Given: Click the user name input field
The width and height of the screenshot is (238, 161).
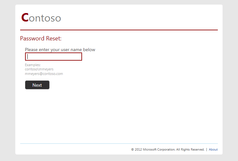Looking at the screenshot, I should 53,56.
